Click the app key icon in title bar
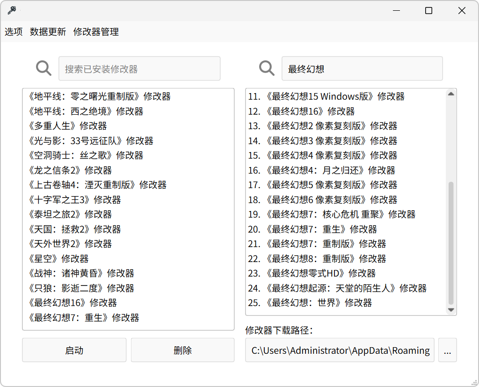This screenshot has height=387, width=479. click(12, 10)
